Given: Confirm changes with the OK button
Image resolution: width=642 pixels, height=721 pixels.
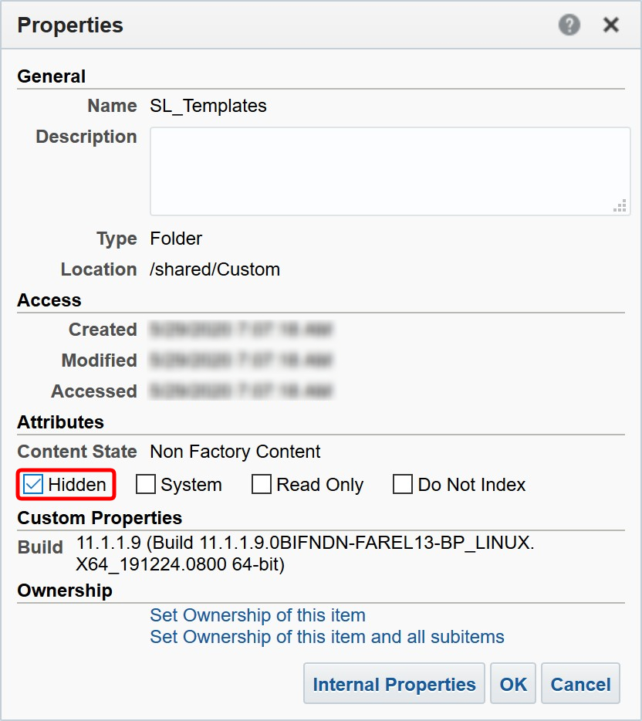Looking at the screenshot, I should [x=512, y=683].
